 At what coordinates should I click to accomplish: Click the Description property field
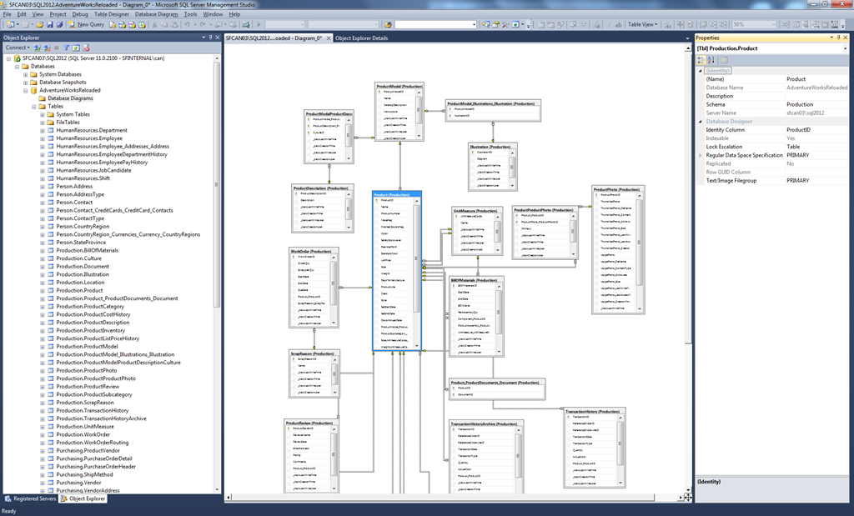816,96
